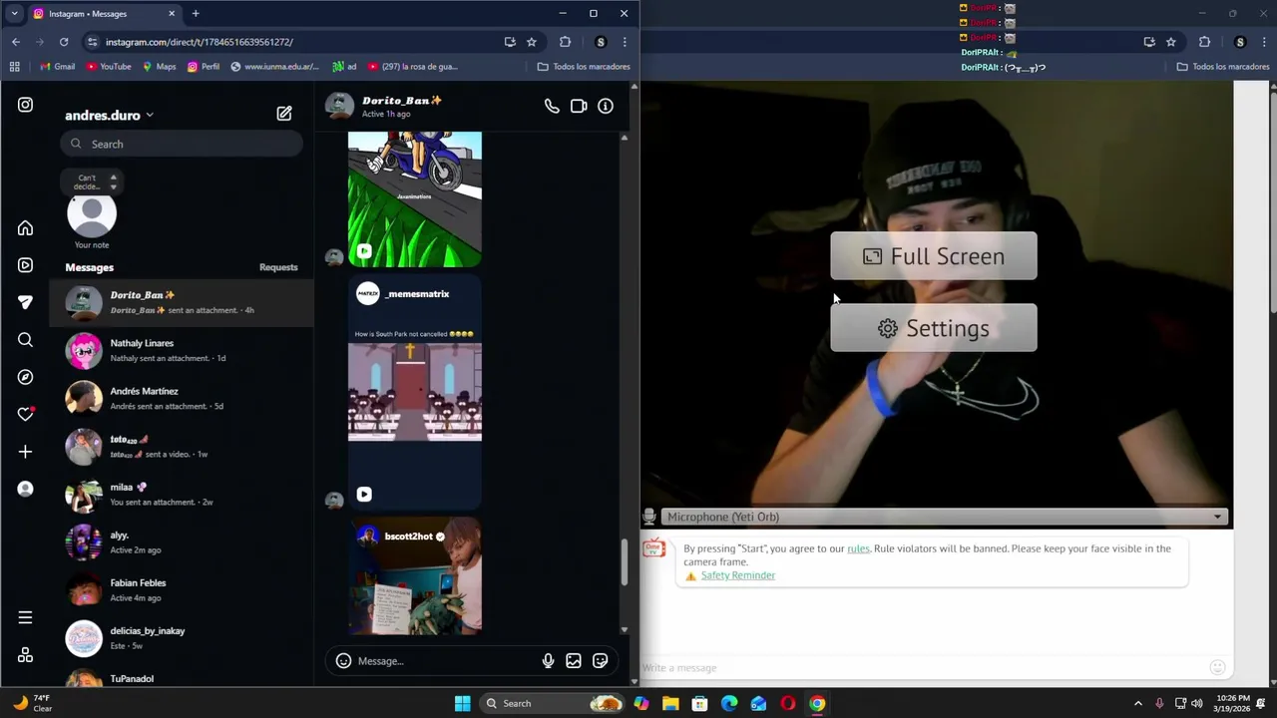The width and height of the screenshot is (1277, 718).
Task: Open Instagram home from sidebar house icon
Action: [x=25, y=228]
